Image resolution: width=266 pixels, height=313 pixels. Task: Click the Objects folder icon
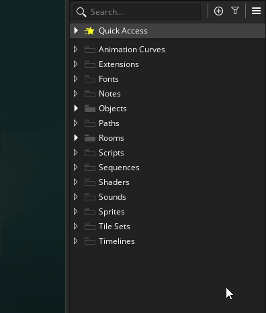90,109
